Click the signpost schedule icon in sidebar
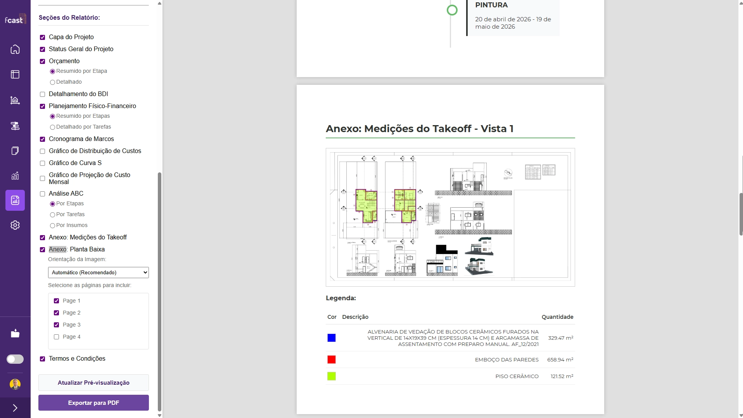Viewport: 743px width, 418px height. coord(15,126)
